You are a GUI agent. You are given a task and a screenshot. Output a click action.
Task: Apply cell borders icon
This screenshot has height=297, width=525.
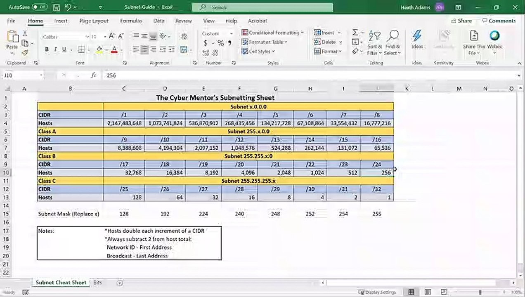click(81, 49)
